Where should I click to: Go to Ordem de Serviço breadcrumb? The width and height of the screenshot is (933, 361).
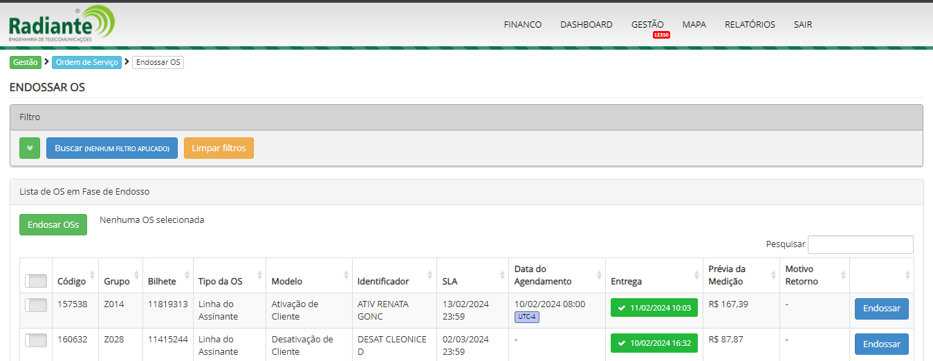tap(88, 62)
